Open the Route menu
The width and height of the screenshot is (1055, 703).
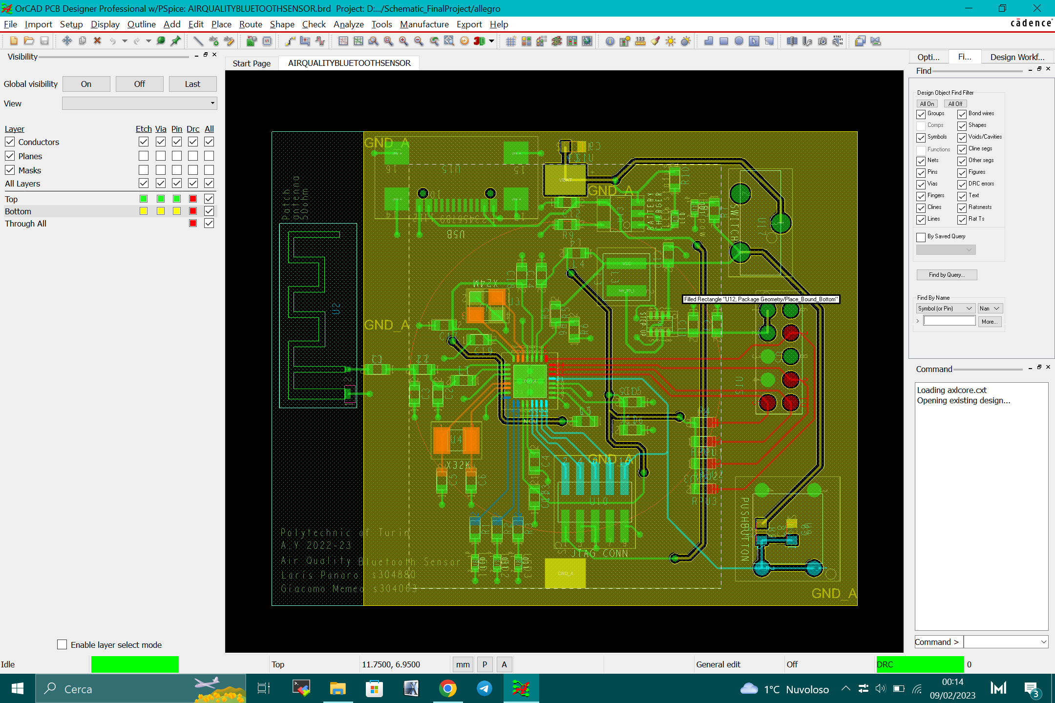click(x=251, y=24)
